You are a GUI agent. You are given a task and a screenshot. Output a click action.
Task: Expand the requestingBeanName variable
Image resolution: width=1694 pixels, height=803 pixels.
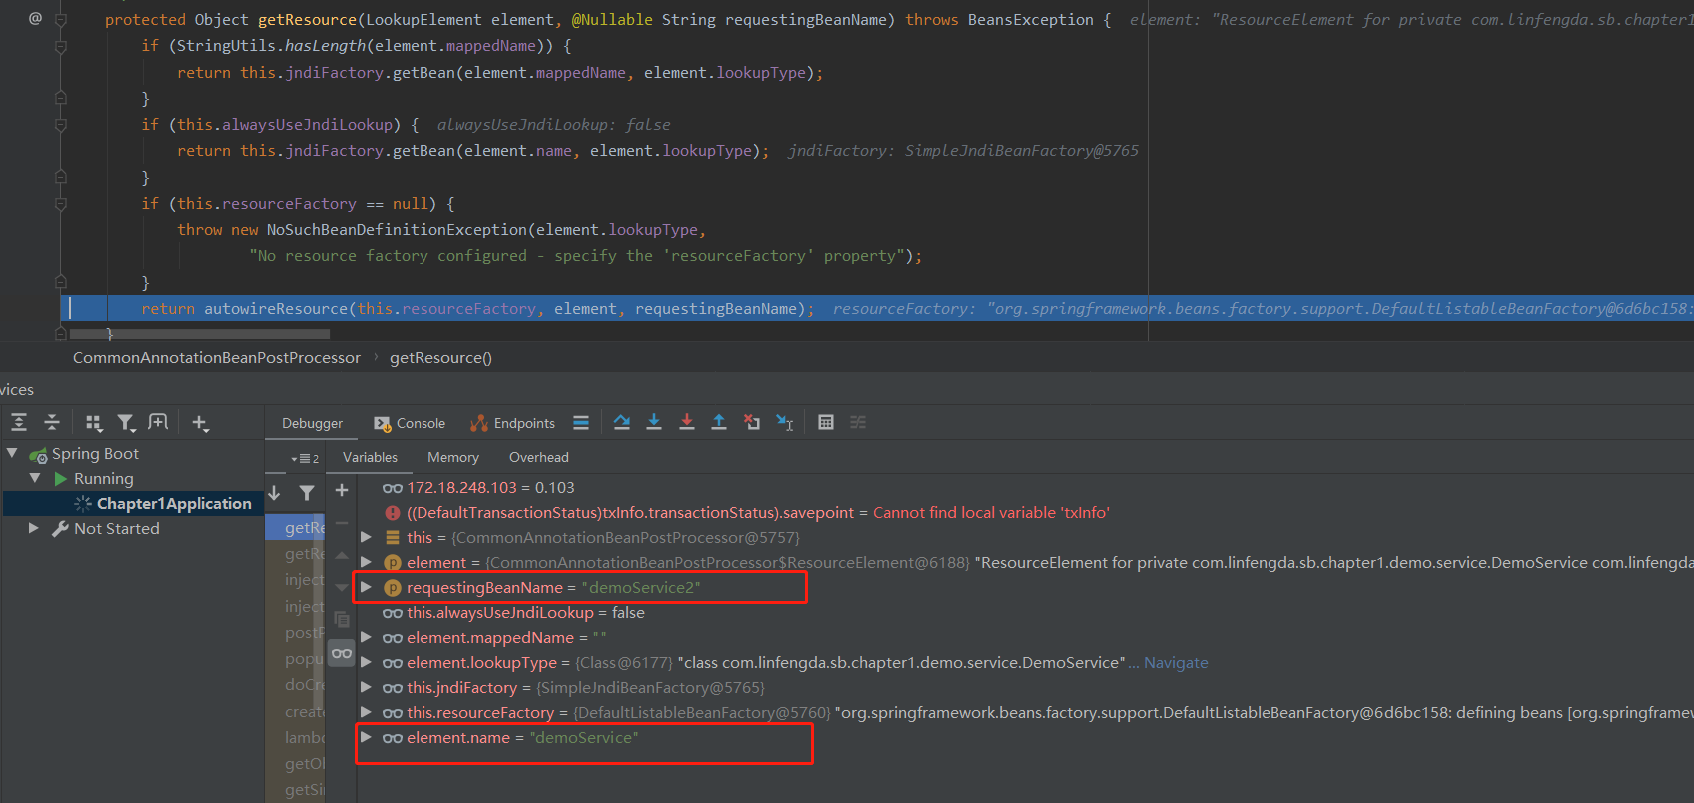(366, 587)
